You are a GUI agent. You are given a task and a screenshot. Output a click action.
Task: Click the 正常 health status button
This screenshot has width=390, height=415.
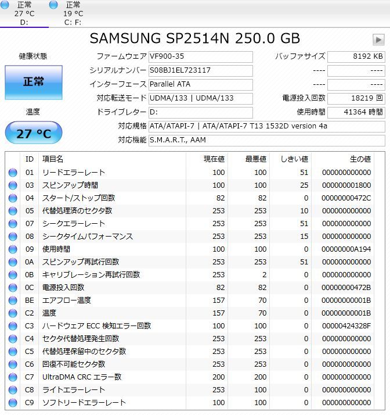[34, 83]
